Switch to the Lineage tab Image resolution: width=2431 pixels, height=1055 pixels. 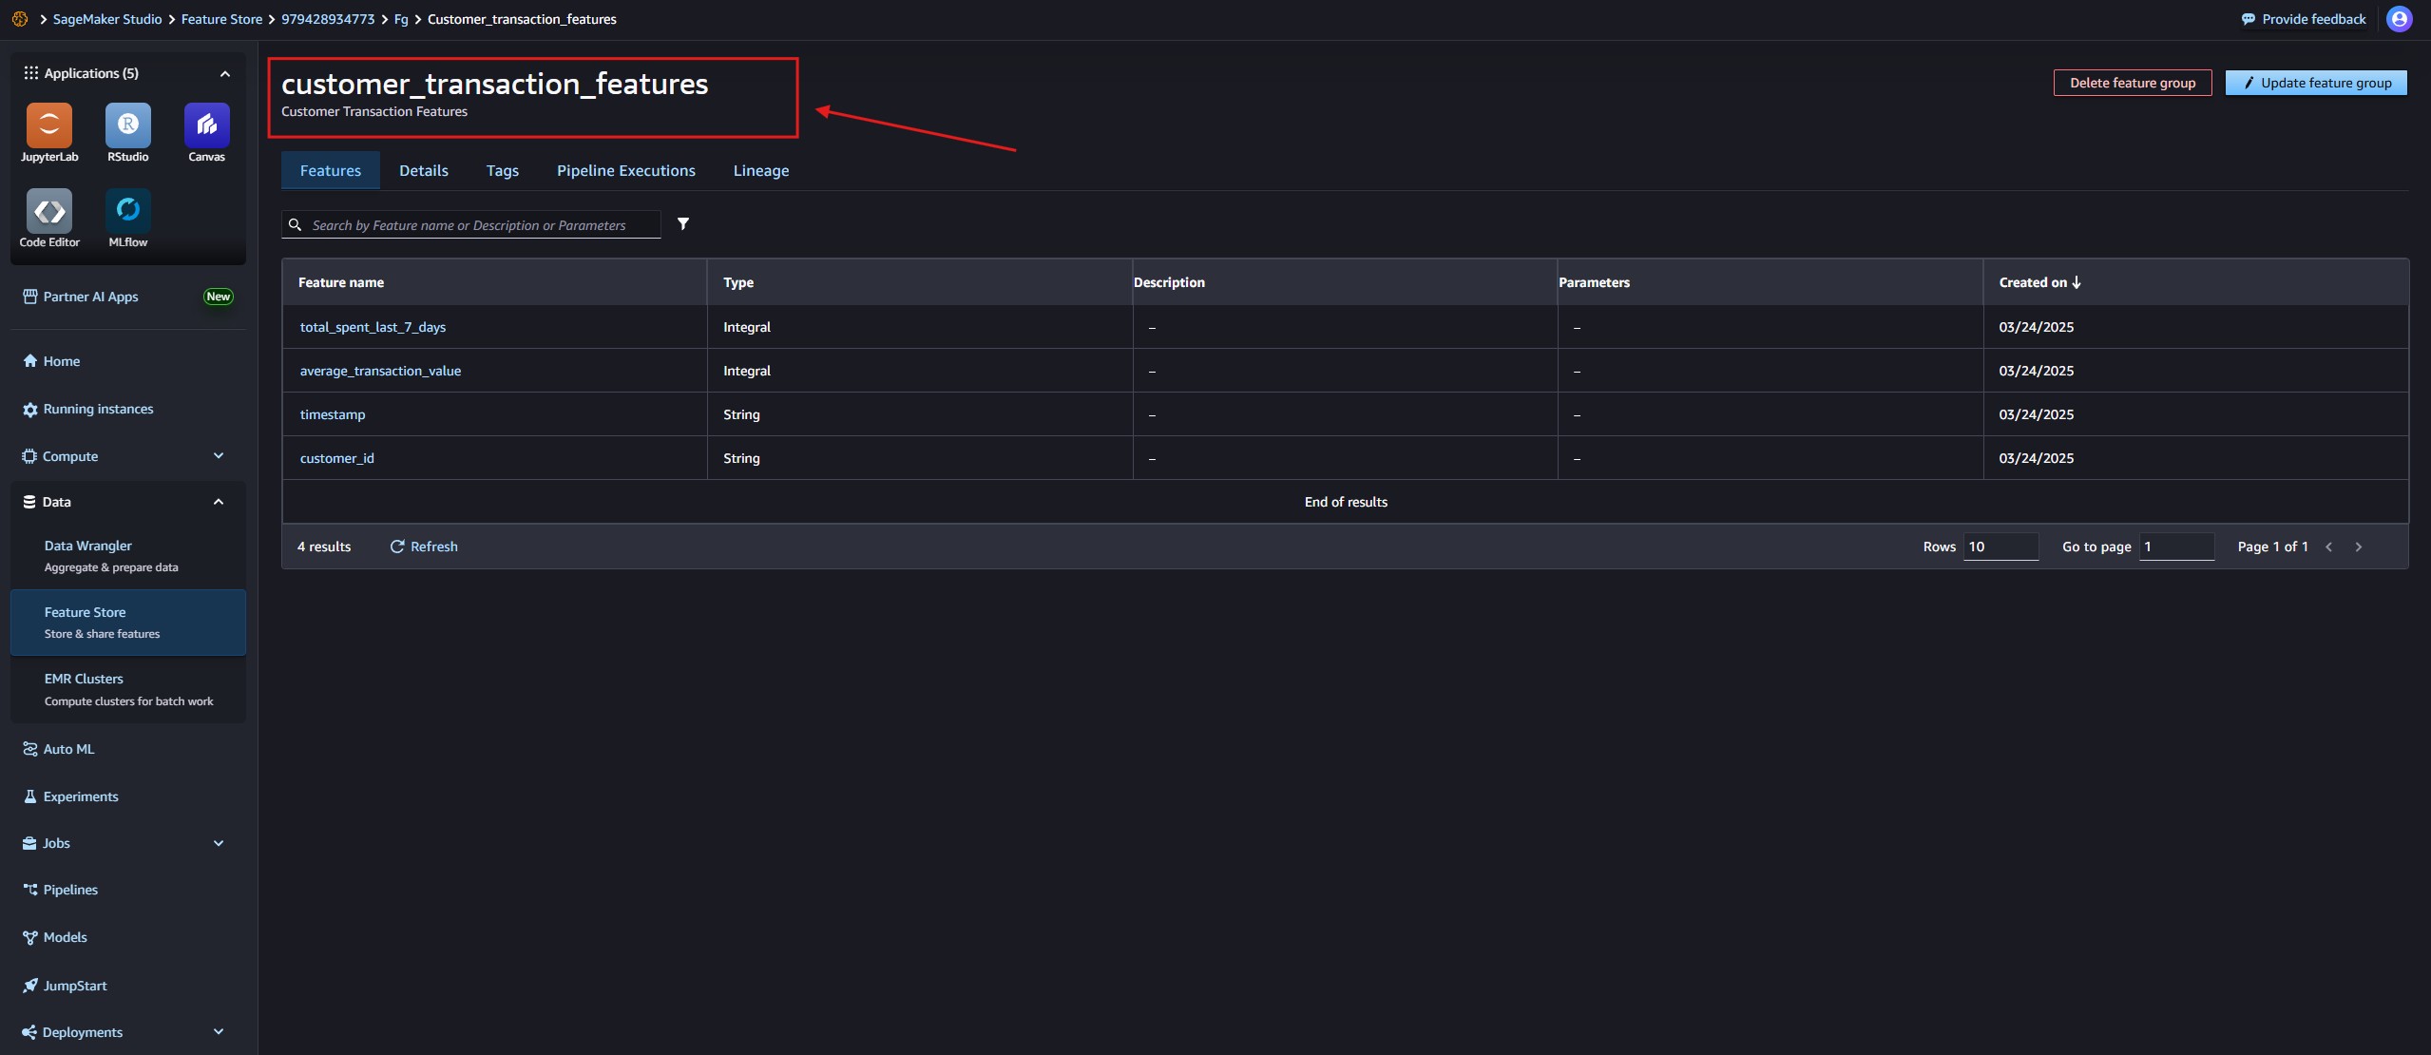point(760,171)
